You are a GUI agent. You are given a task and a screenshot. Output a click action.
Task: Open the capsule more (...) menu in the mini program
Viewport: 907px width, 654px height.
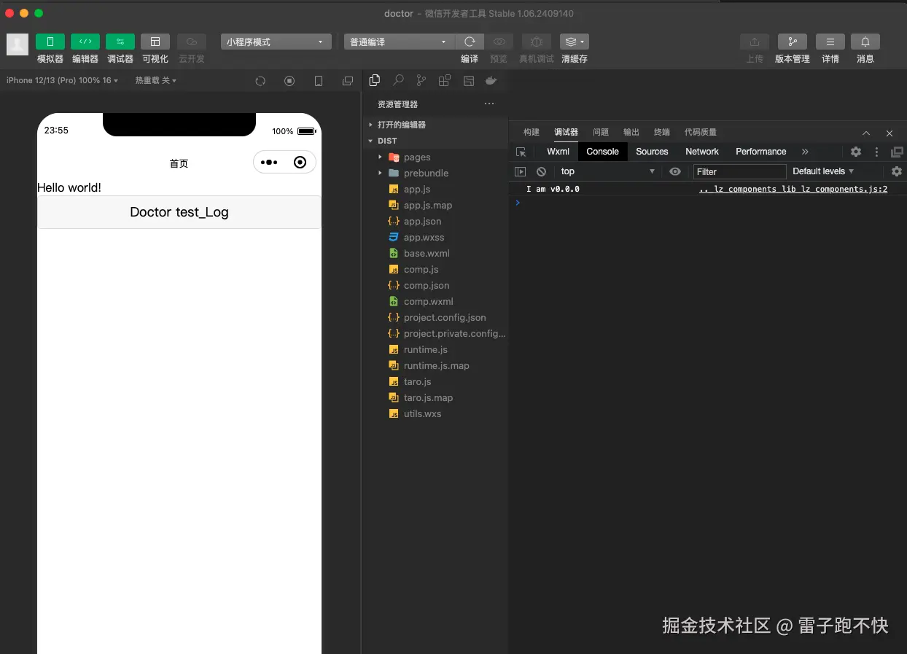tap(270, 162)
